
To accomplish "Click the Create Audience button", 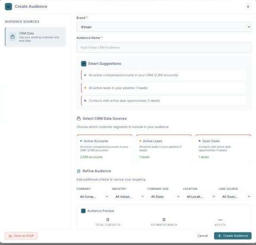I will click(x=233, y=235).
